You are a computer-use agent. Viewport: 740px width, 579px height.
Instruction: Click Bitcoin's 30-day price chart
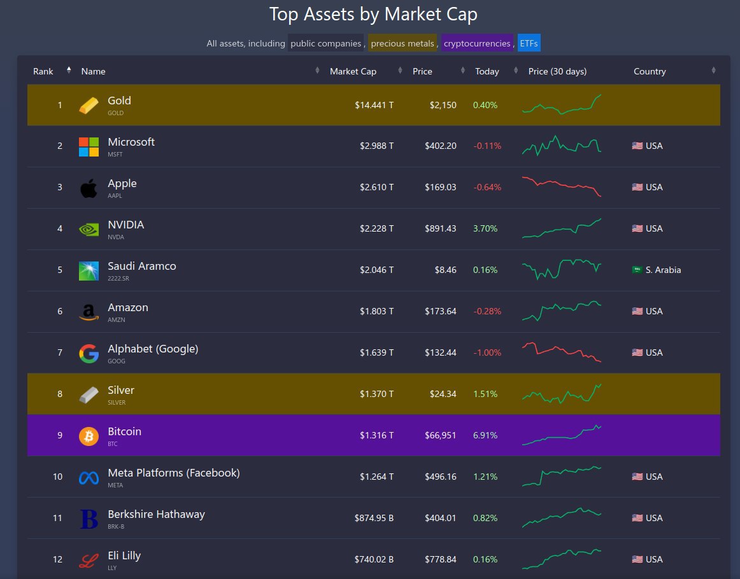(561, 435)
